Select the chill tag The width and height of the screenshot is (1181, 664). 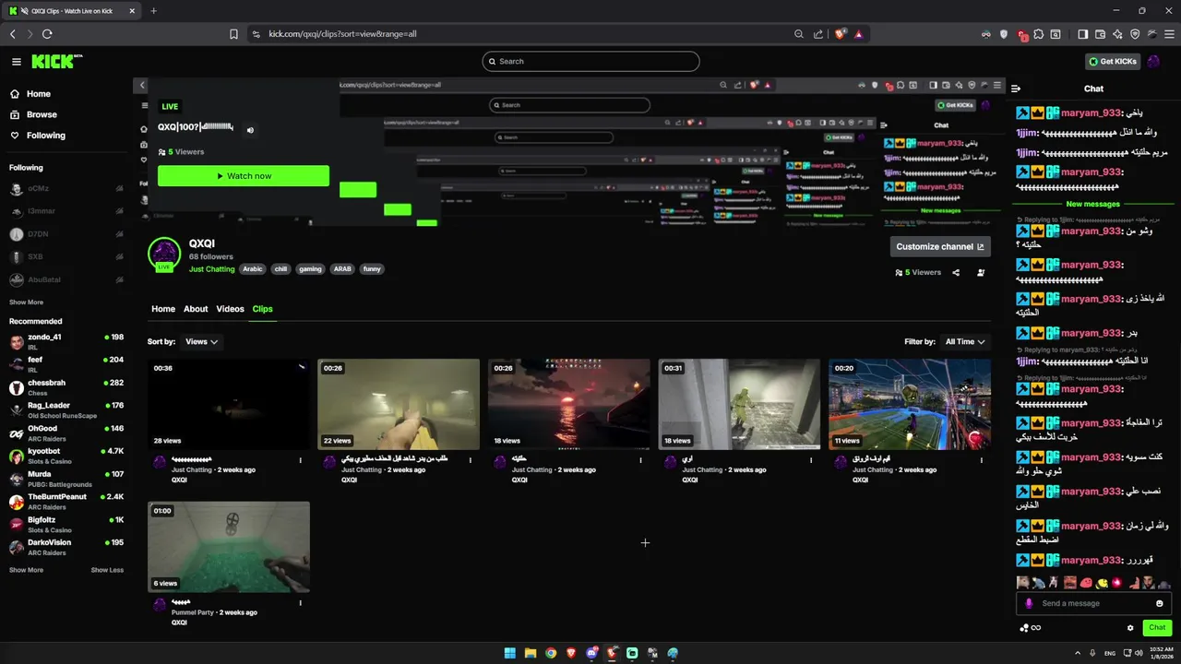click(x=280, y=269)
